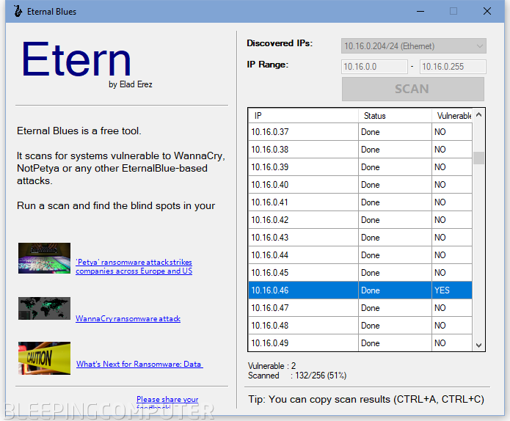Select the row for 10.16.0.40
The height and width of the screenshot is (421, 510).
(x=360, y=185)
